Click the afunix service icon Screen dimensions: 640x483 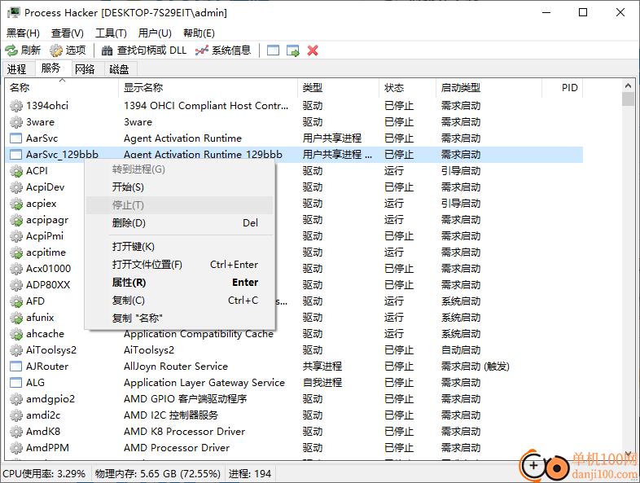click(x=16, y=318)
